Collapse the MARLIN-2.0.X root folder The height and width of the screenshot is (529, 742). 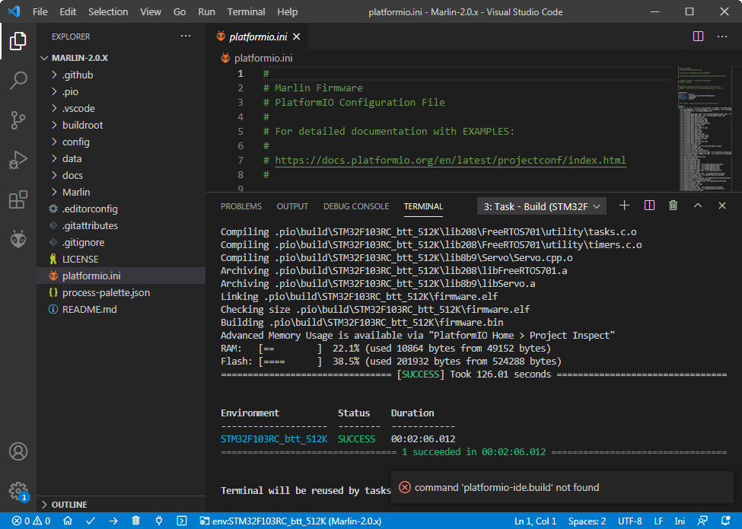pyautogui.click(x=79, y=58)
